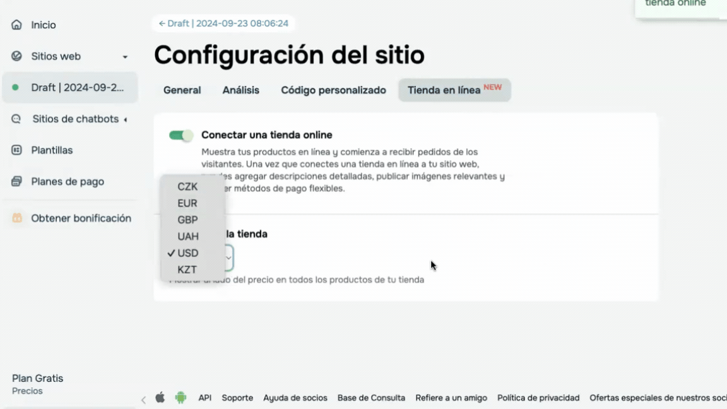Screen dimensions: 727x409
Task: Select GBP in the currency dropdown
Action: 187,220
